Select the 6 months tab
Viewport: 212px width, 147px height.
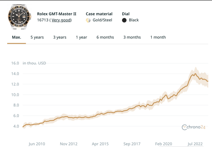105,37
